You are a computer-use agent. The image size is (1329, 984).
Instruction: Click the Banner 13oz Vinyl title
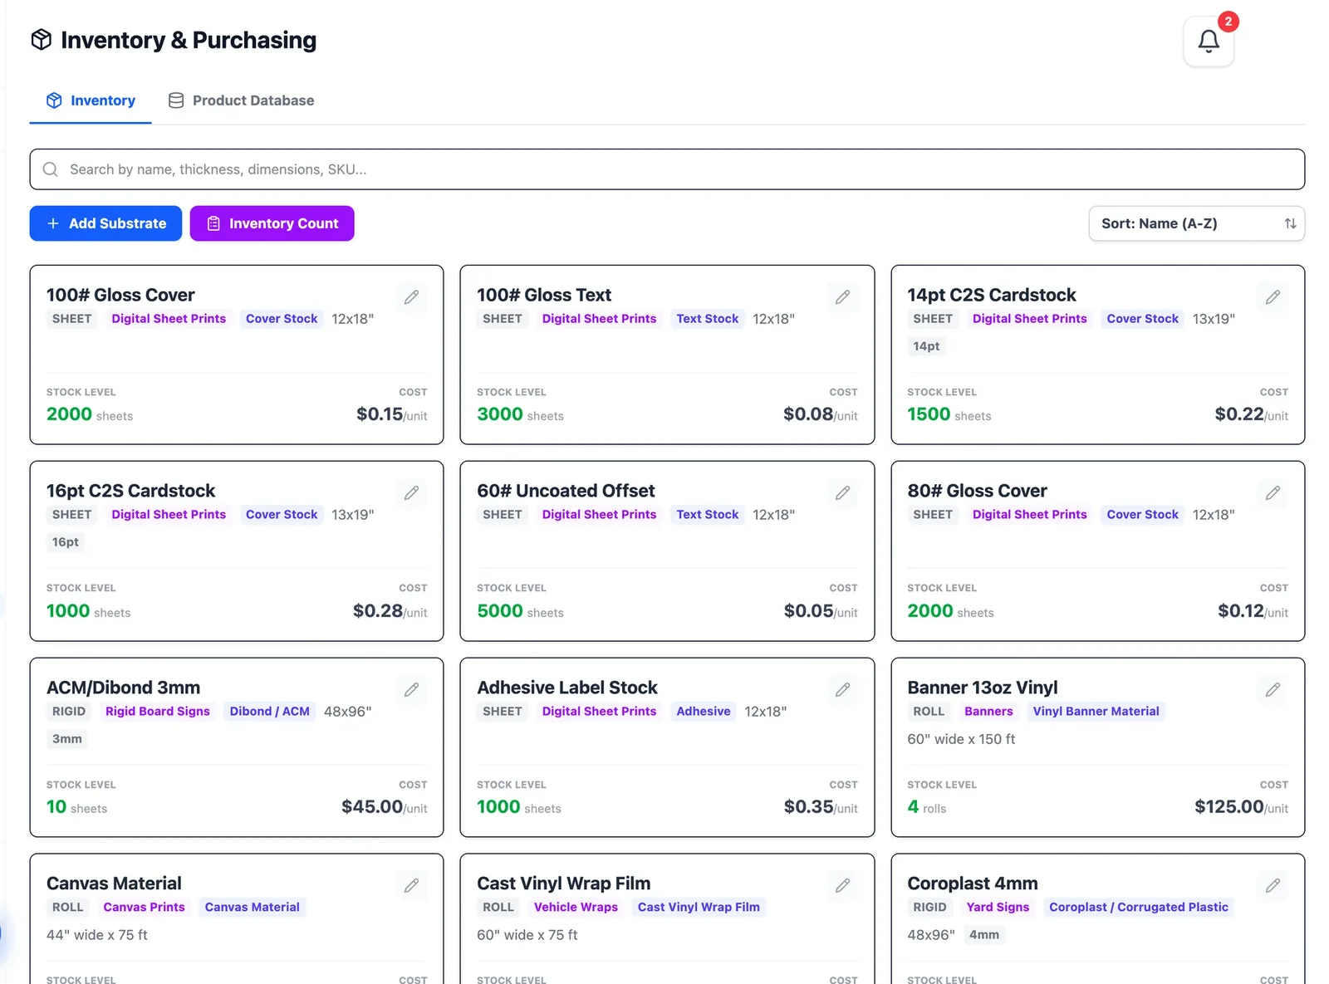[x=982, y=688]
